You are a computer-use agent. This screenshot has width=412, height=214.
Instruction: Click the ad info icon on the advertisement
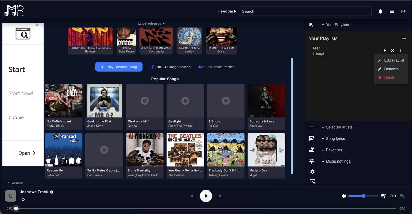click(37, 25)
